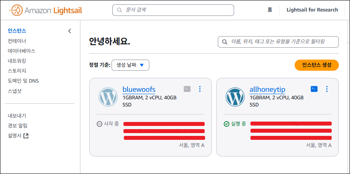
Task: Click 서울, 영역 A on allhoneytip card
Action: coord(319,145)
